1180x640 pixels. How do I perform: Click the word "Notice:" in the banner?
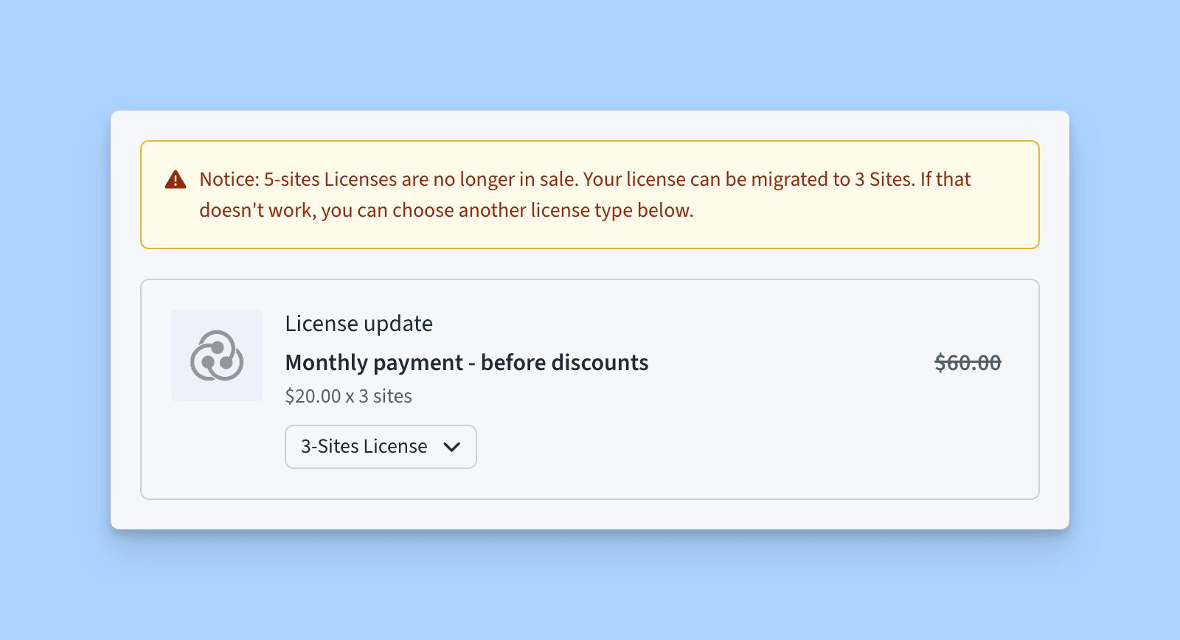(229, 180)
